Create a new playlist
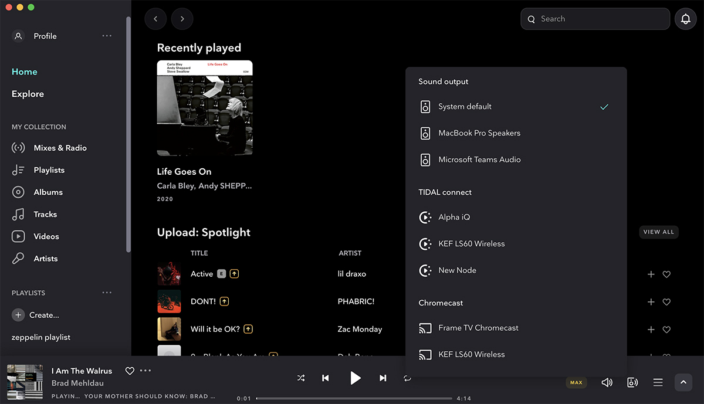 pos(18,315)
